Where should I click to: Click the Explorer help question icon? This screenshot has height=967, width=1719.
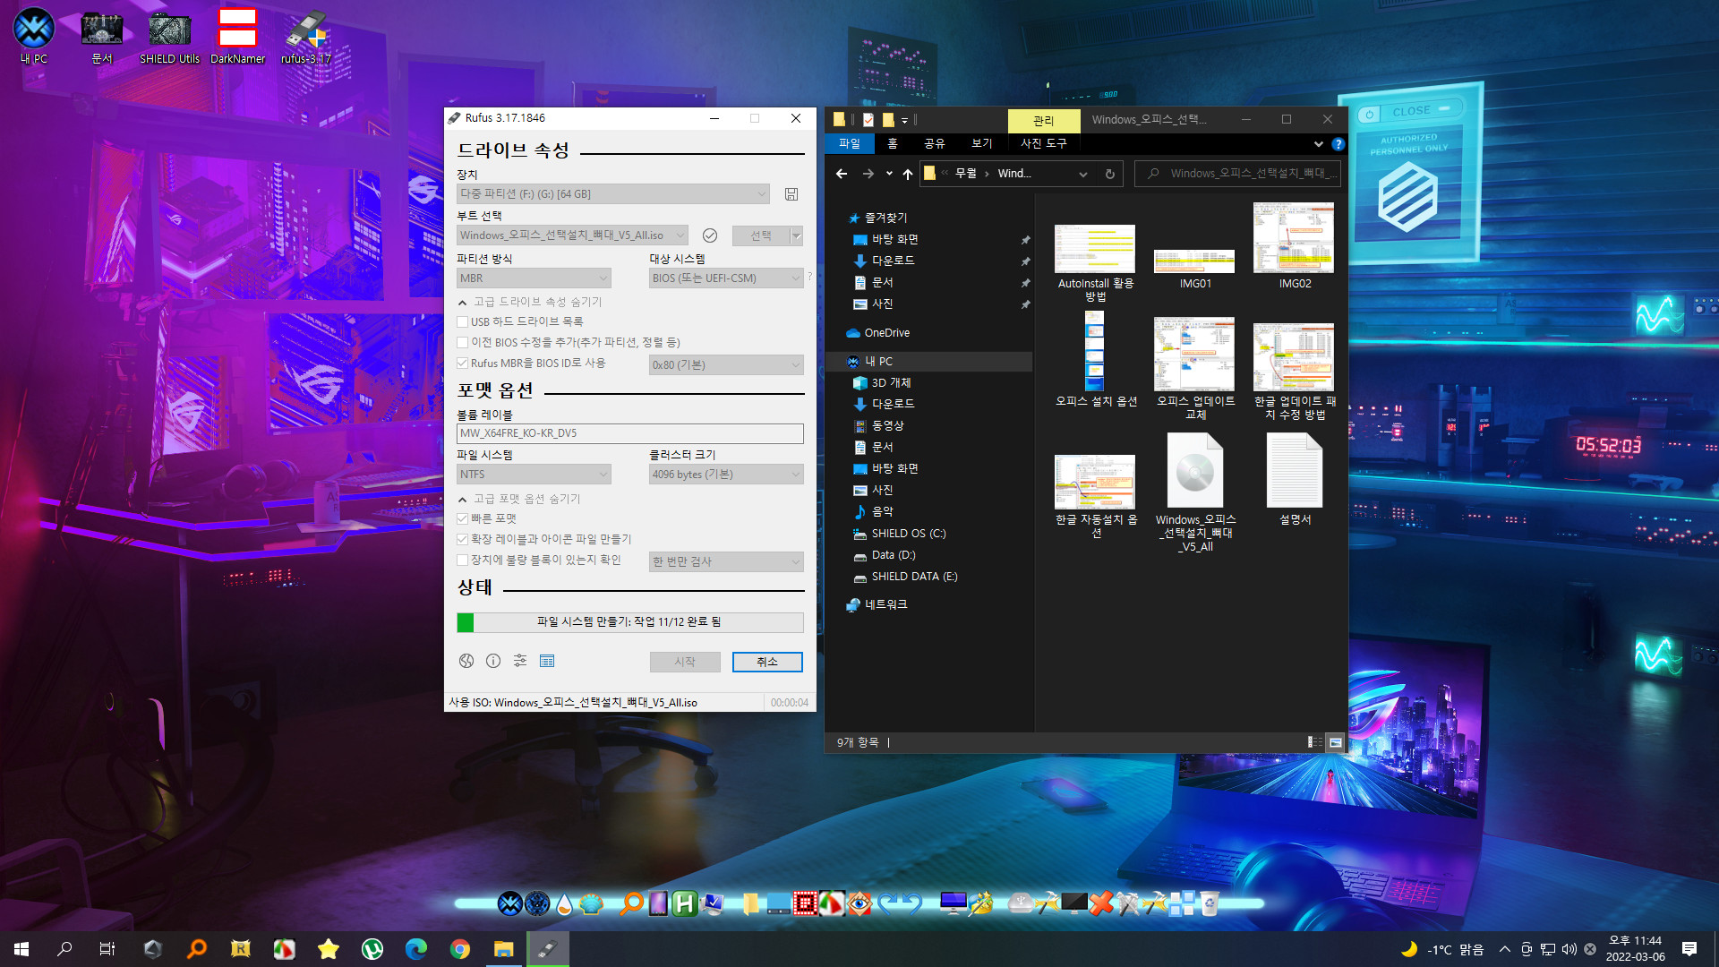click(1338, 144)
